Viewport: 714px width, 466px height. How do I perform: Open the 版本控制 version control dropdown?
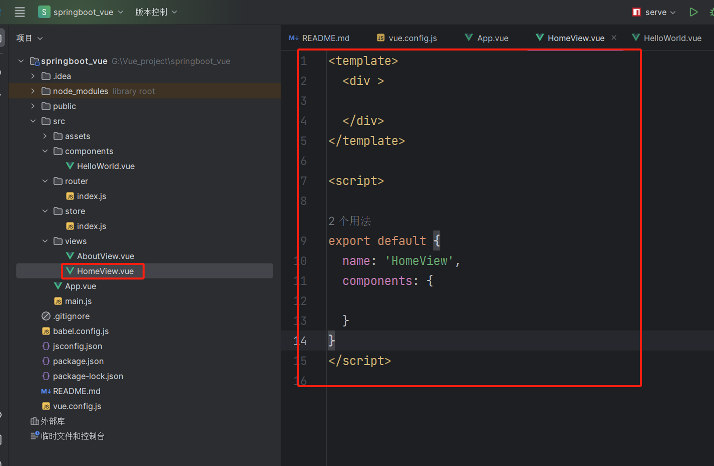point(156,12)
